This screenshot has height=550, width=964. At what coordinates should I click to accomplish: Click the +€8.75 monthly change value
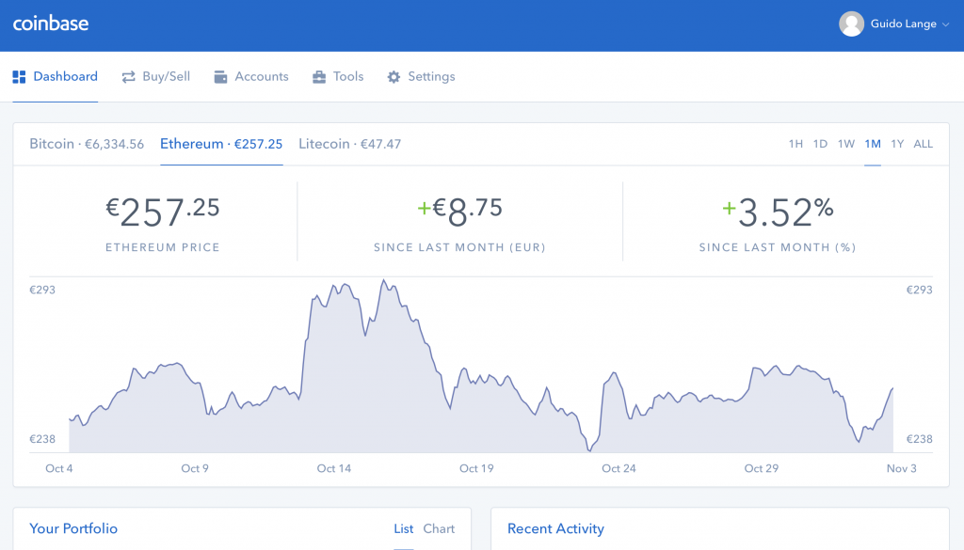point(459,212)
